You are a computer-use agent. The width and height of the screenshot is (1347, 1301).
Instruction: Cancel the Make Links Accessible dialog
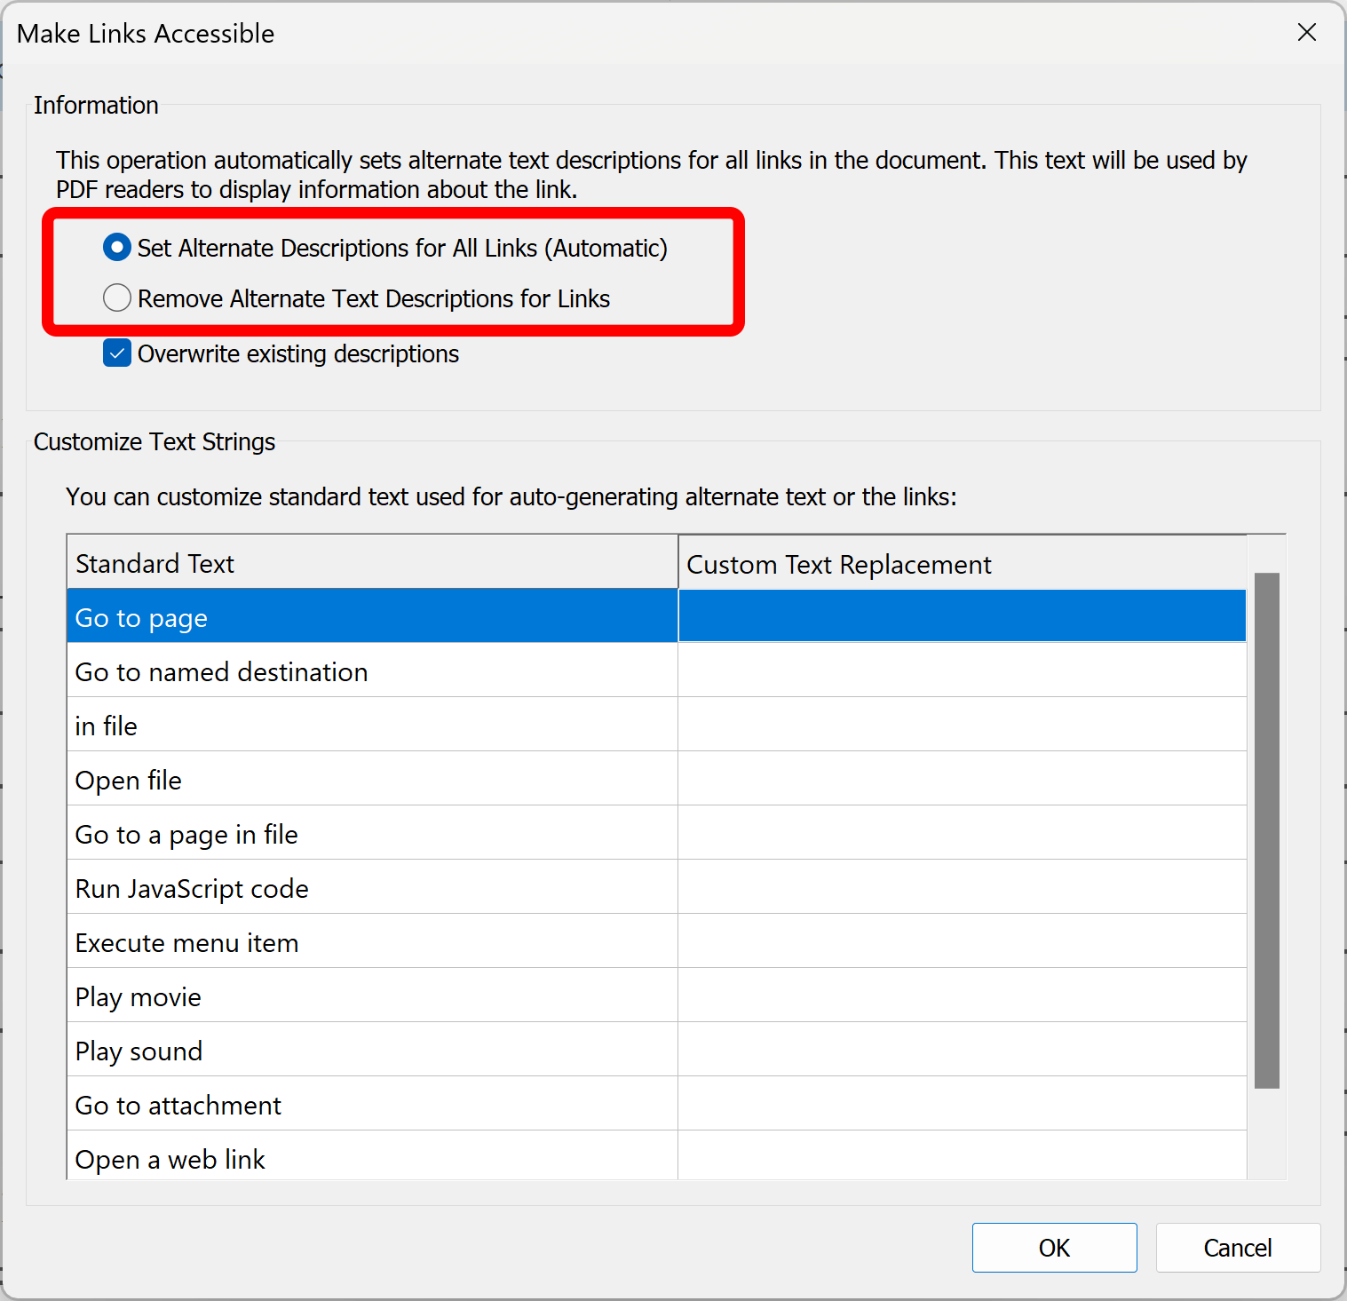[1238, 1248]
